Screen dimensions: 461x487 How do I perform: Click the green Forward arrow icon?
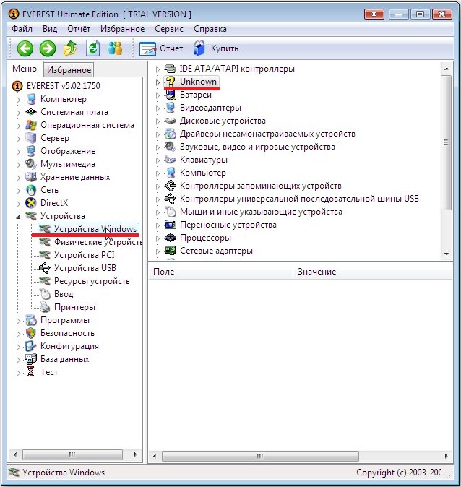tap(48, 48)
